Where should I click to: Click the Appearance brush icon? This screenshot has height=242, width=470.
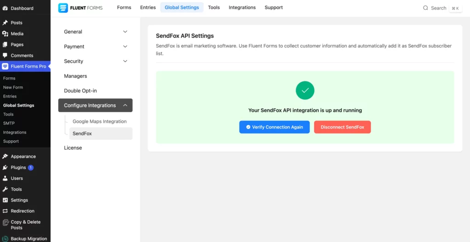tap(5, 156)
